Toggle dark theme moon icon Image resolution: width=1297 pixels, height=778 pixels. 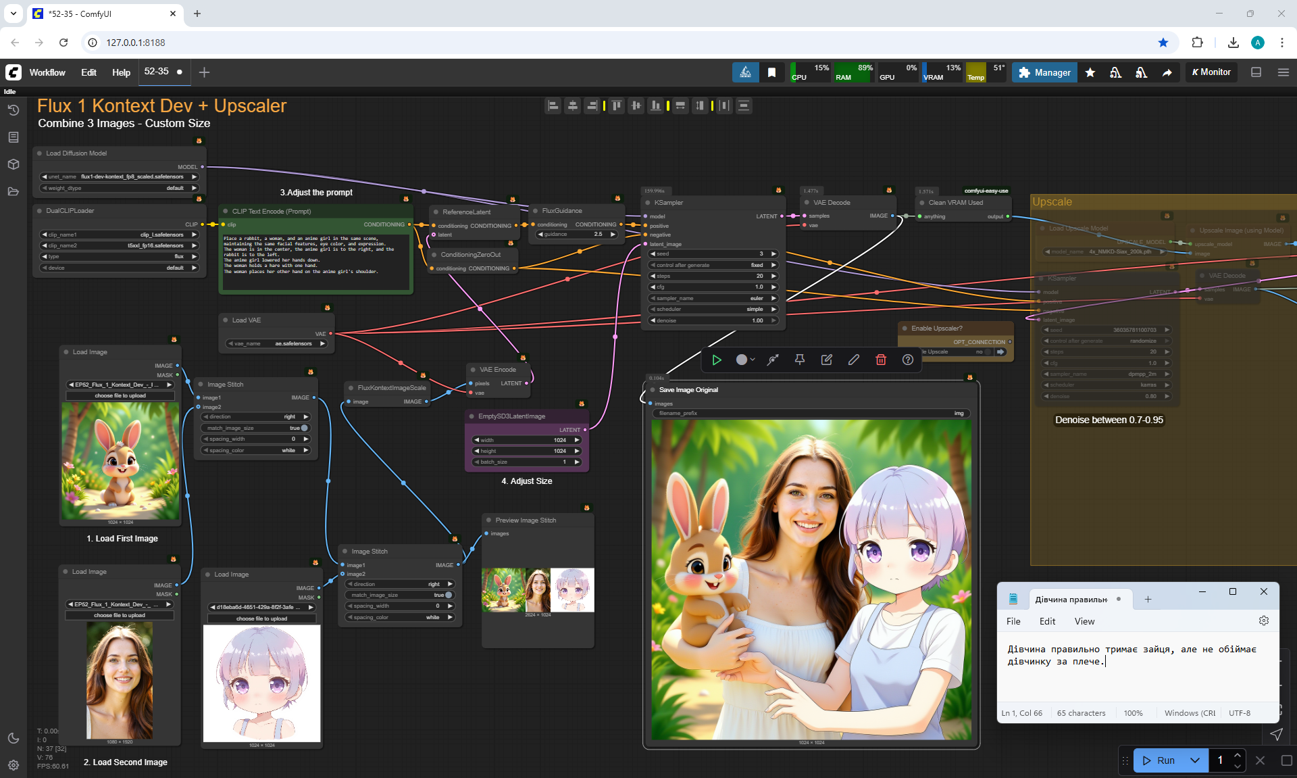tap(13, 738)
